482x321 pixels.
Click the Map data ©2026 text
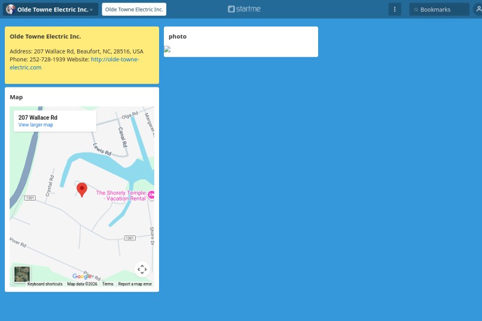click(82, 284)
